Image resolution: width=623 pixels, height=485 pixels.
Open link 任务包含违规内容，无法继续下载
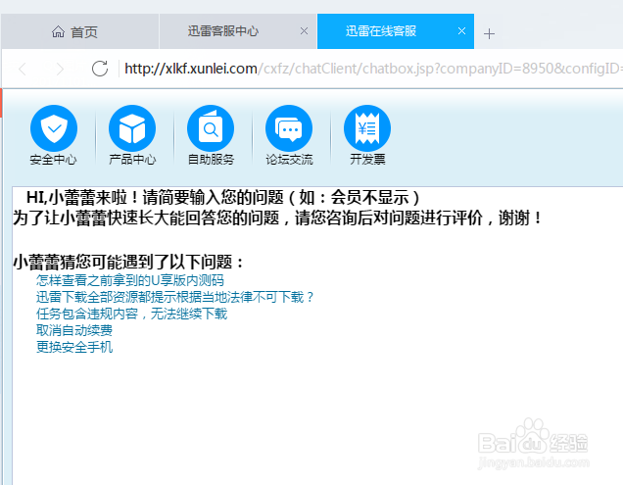[131, 314]
